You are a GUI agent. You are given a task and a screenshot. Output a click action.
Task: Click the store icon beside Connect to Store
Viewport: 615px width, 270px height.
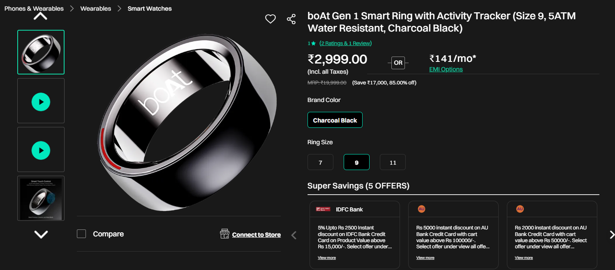tap(224, 234)
